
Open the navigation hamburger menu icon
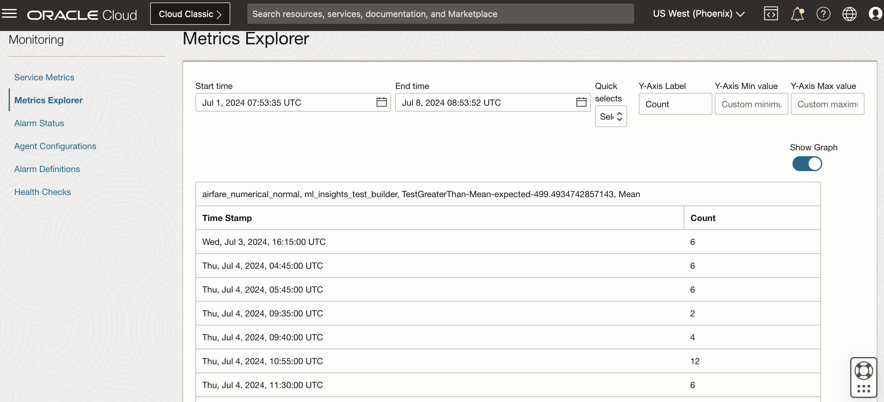[10, 13]
